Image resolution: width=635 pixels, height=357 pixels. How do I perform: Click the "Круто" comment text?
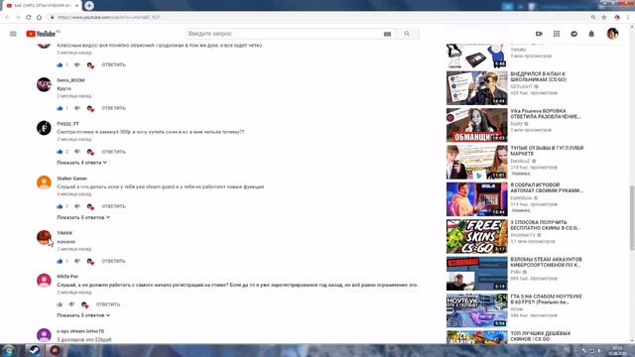63,88
